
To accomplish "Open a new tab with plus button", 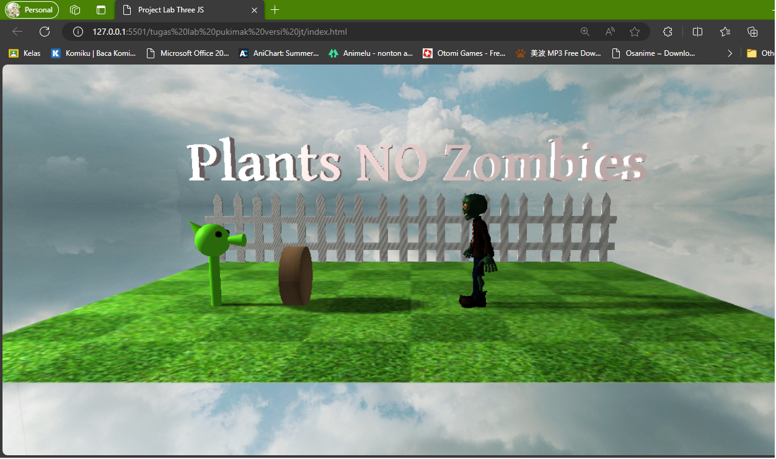I will coord(275,10).
